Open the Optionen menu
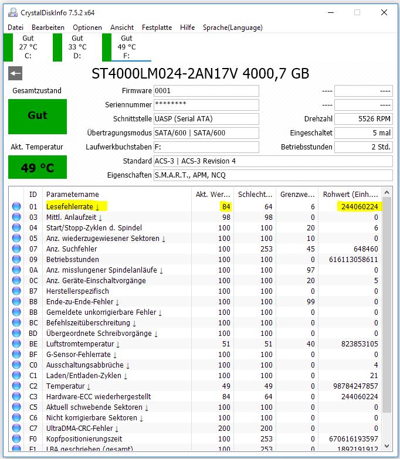400x459 pixels. coord(87,28)
